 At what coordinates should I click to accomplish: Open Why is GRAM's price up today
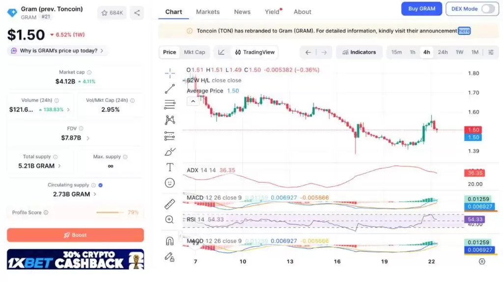coord(58,51)
